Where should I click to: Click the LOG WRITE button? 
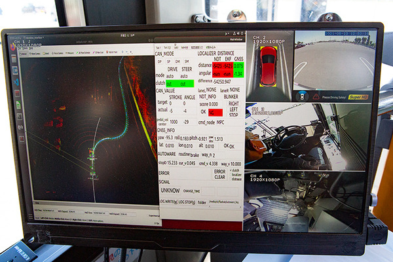click(168, 202)
